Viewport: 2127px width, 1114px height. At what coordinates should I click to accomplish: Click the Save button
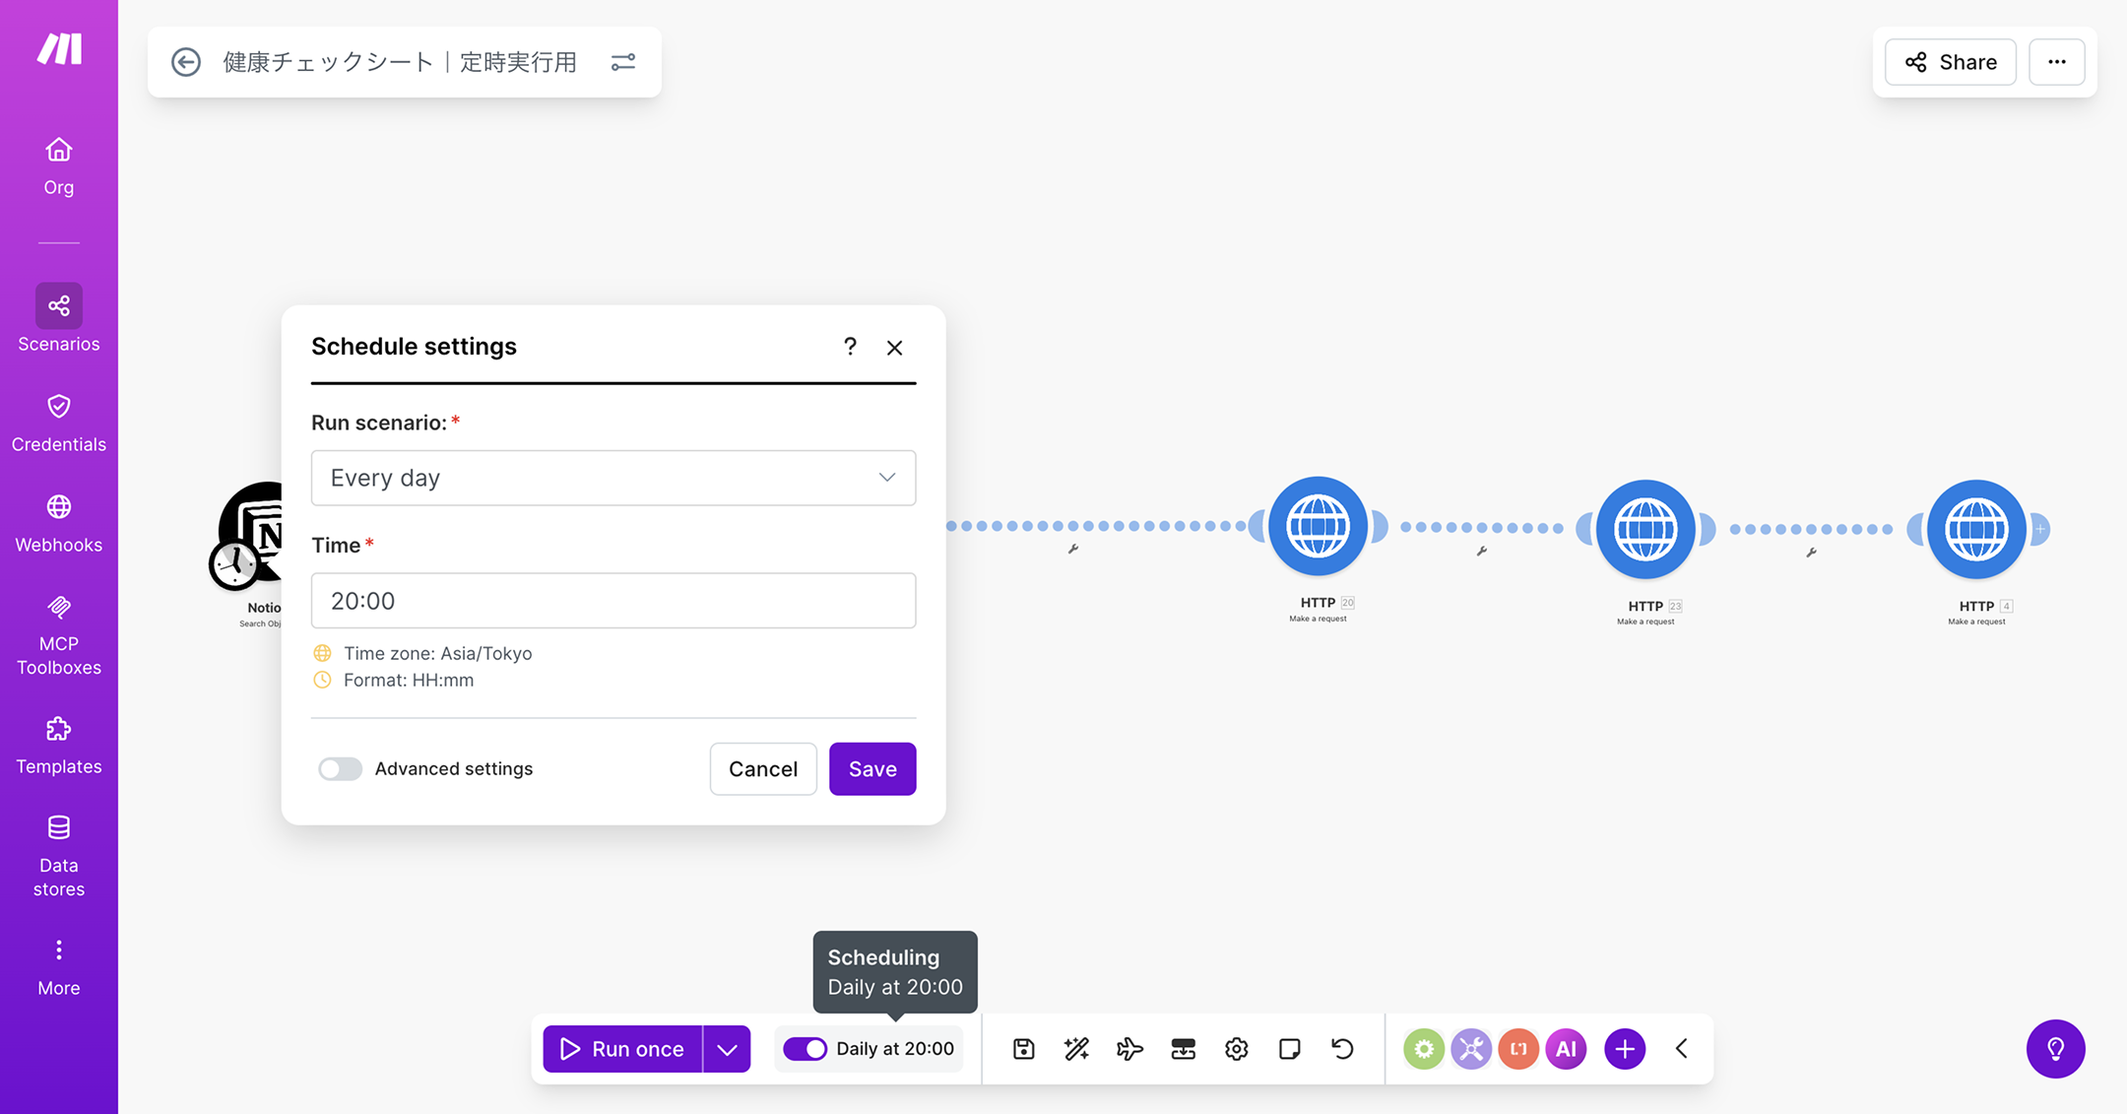[x=871, y=768]
